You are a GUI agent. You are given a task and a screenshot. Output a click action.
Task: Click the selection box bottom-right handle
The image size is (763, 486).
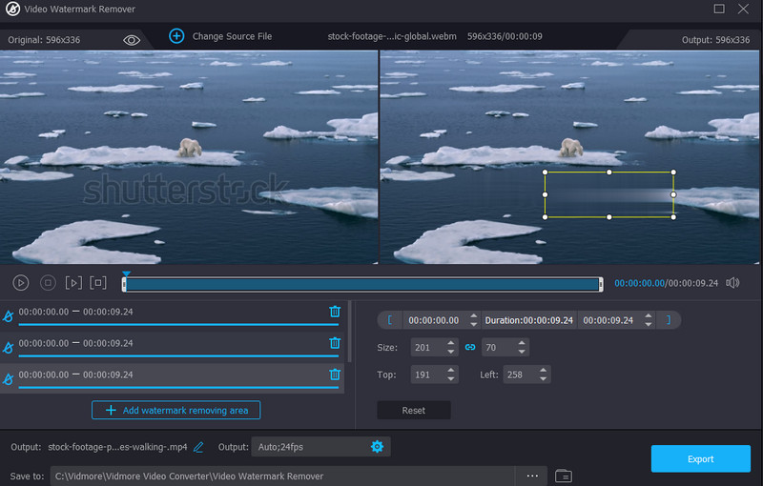pos(673,216)
